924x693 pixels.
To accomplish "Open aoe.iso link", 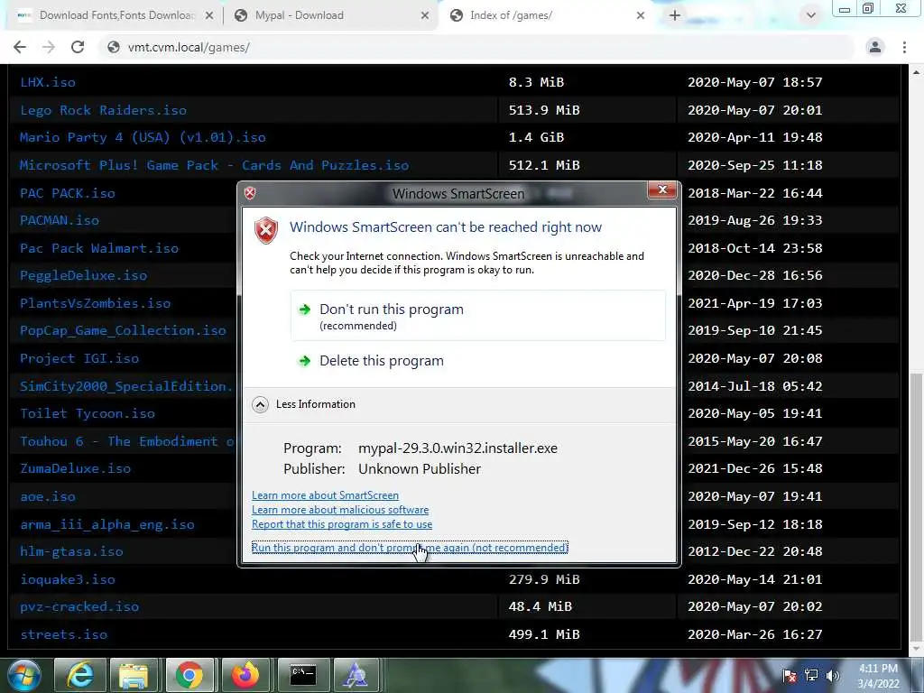I will click(48, 497).
